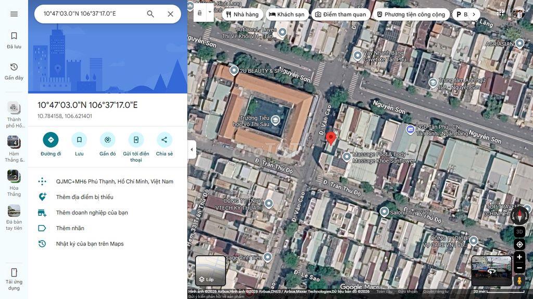
Task: Click Gửi tới điện thoại button
Action: (136, 147)
